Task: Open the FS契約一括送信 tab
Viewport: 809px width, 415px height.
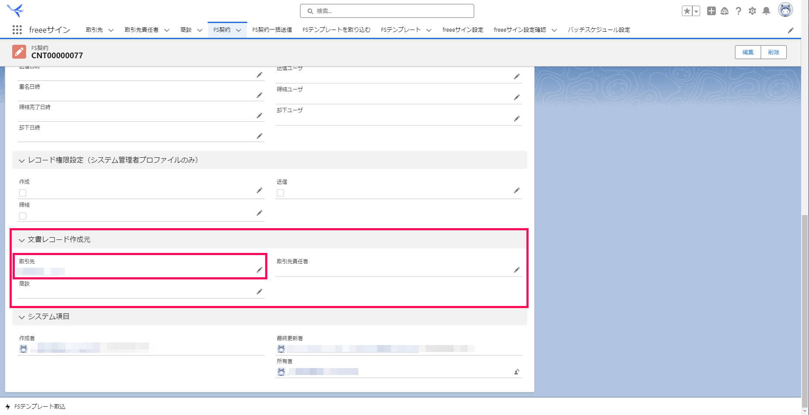Action: pos(272,30)
